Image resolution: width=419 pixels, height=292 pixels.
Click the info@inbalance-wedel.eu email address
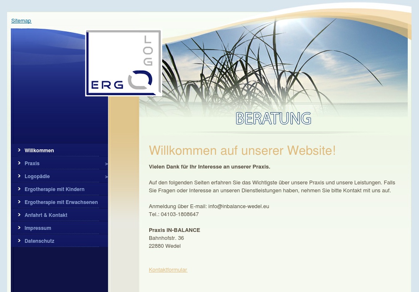238,206
